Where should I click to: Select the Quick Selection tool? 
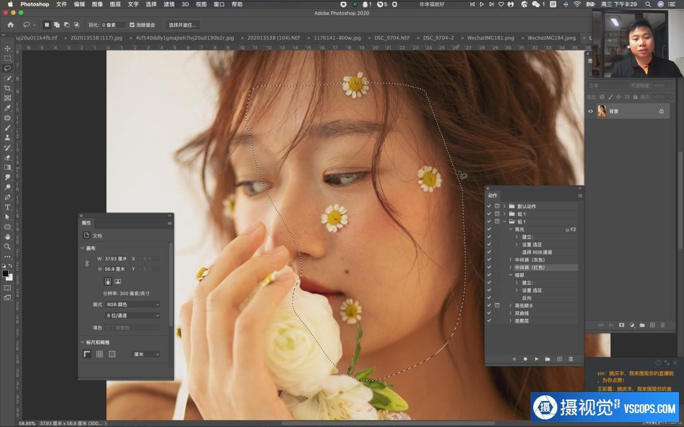[8, 78]
